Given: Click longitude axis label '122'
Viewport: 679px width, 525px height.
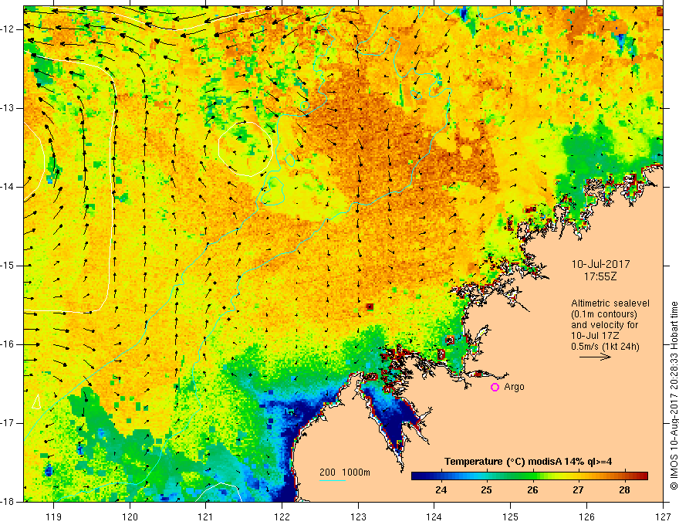Looking at the screenshot, I should click(282, 517).
